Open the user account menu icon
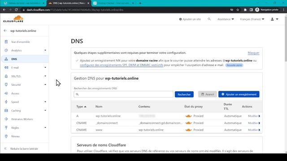The image size is (287, 161). (274, 19)
